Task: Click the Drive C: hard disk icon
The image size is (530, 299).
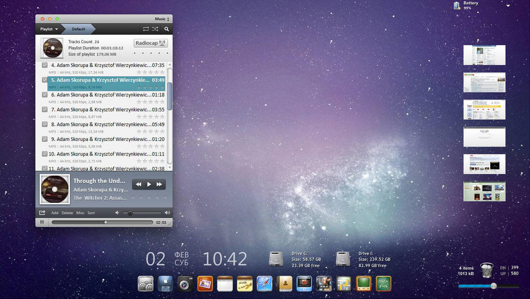Action: coord(276,260)
